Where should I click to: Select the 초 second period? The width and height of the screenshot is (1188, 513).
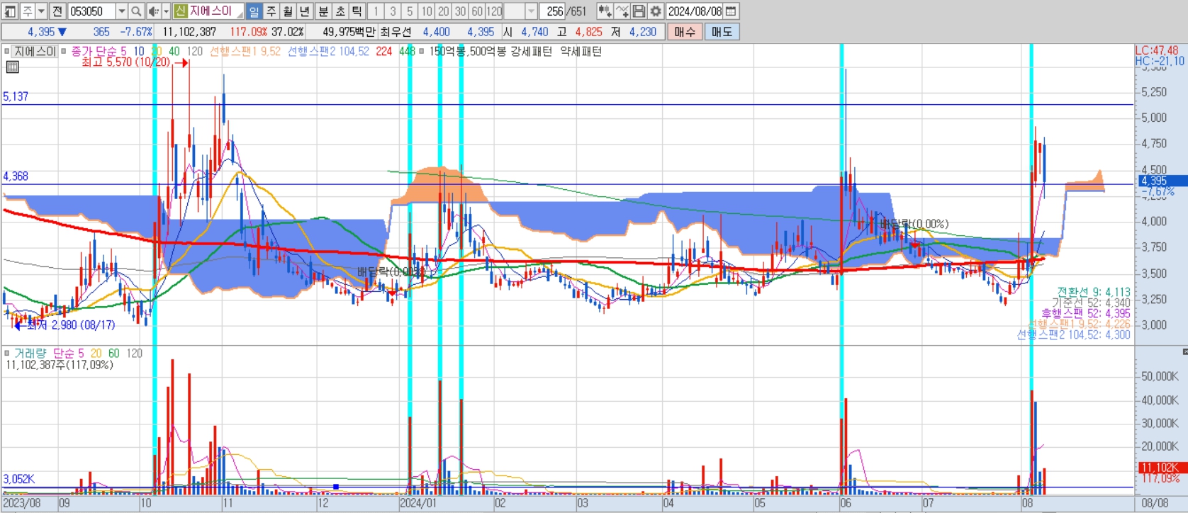[x=340, y=11]
